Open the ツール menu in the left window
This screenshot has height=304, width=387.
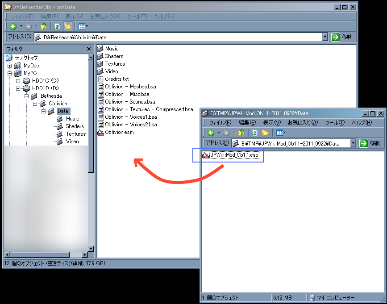pyautogui.click(x=137, y=17)
